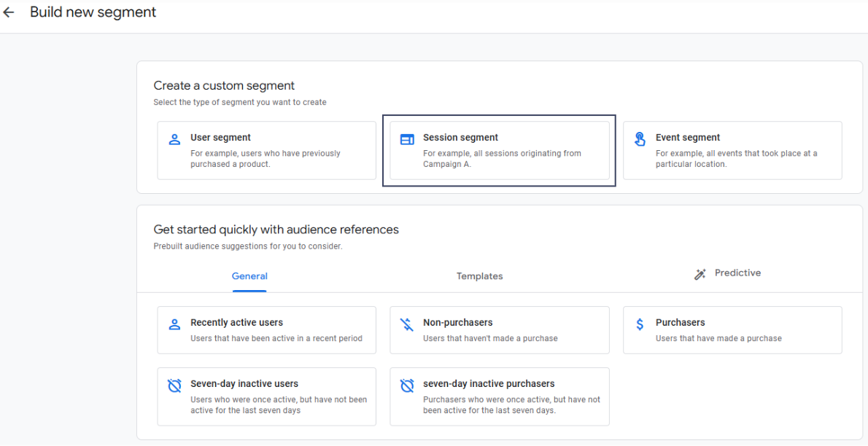Click the Non-purchasers crossed dollar icon

click(407, 324)
